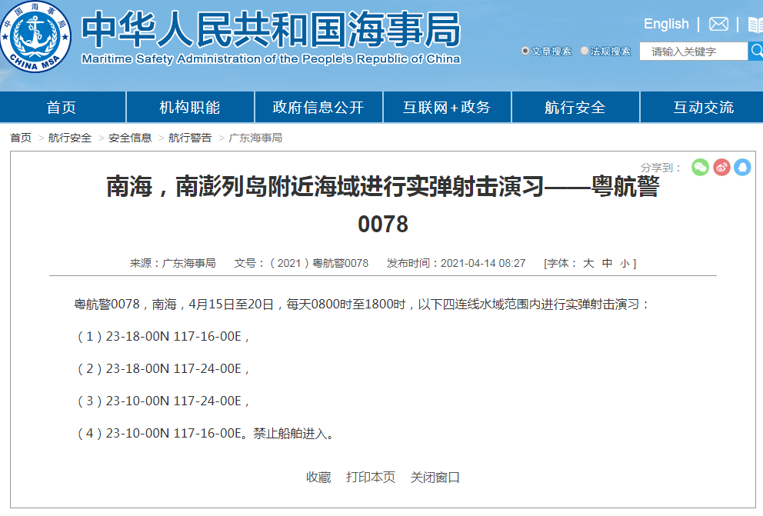This screenshot has width=763, height=516.
Task: Share the article via the WeChat icon
Action: click(x=700, y=168)
